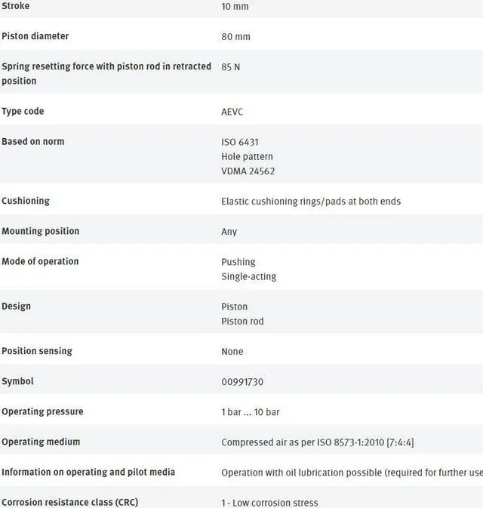Click the Stroke value 10 mm
Screen dimensions: 483x508
pyautogui.click(x=235, y=7)
